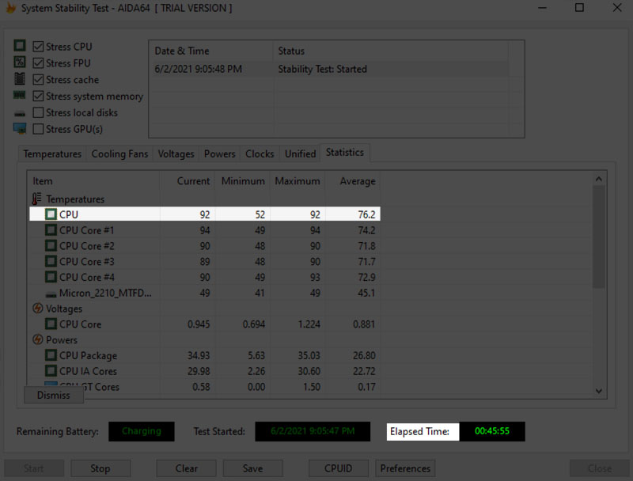The image size is (633, 481).
Task: Click the Stress cache chip icon
Action: (x=19, y=78)
